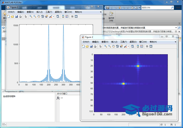
Task: Open 插入(I) menu in Figure 1
Action: [40, 12]
